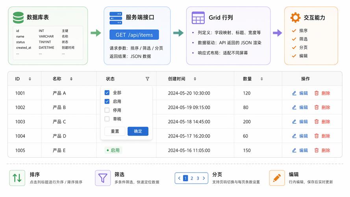This screenshot has width=350, height=197.
Task: Click the blue server interface icon
Action: click(116, 18)
